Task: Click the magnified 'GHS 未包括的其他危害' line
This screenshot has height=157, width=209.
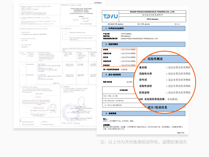Action: pos(159,99)
